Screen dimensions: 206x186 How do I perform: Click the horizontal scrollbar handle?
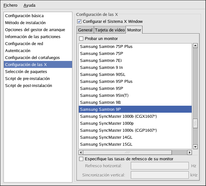(127, 152)
